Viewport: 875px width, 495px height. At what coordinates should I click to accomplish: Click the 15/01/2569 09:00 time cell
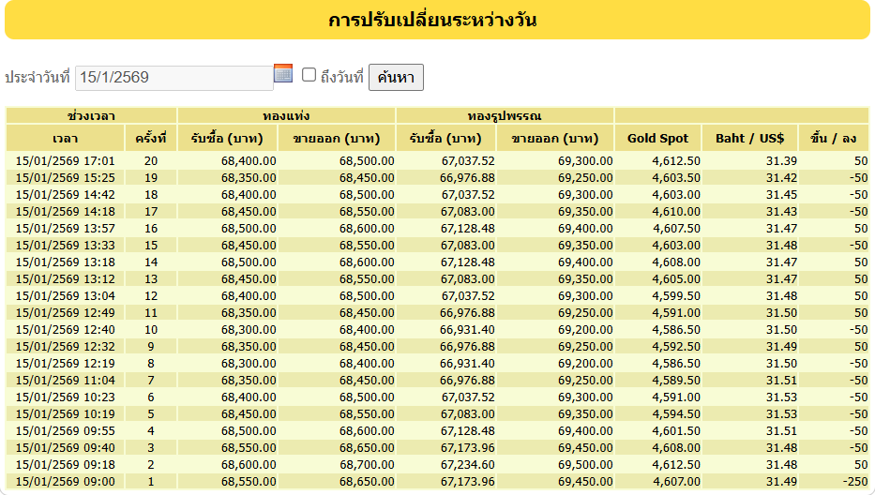pos(66,481)
